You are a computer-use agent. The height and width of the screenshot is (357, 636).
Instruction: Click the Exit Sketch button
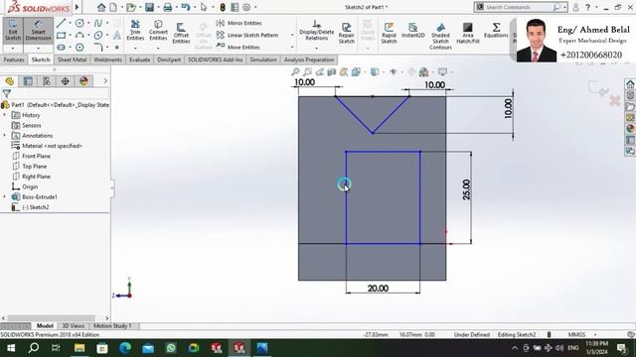pos(13,31)
